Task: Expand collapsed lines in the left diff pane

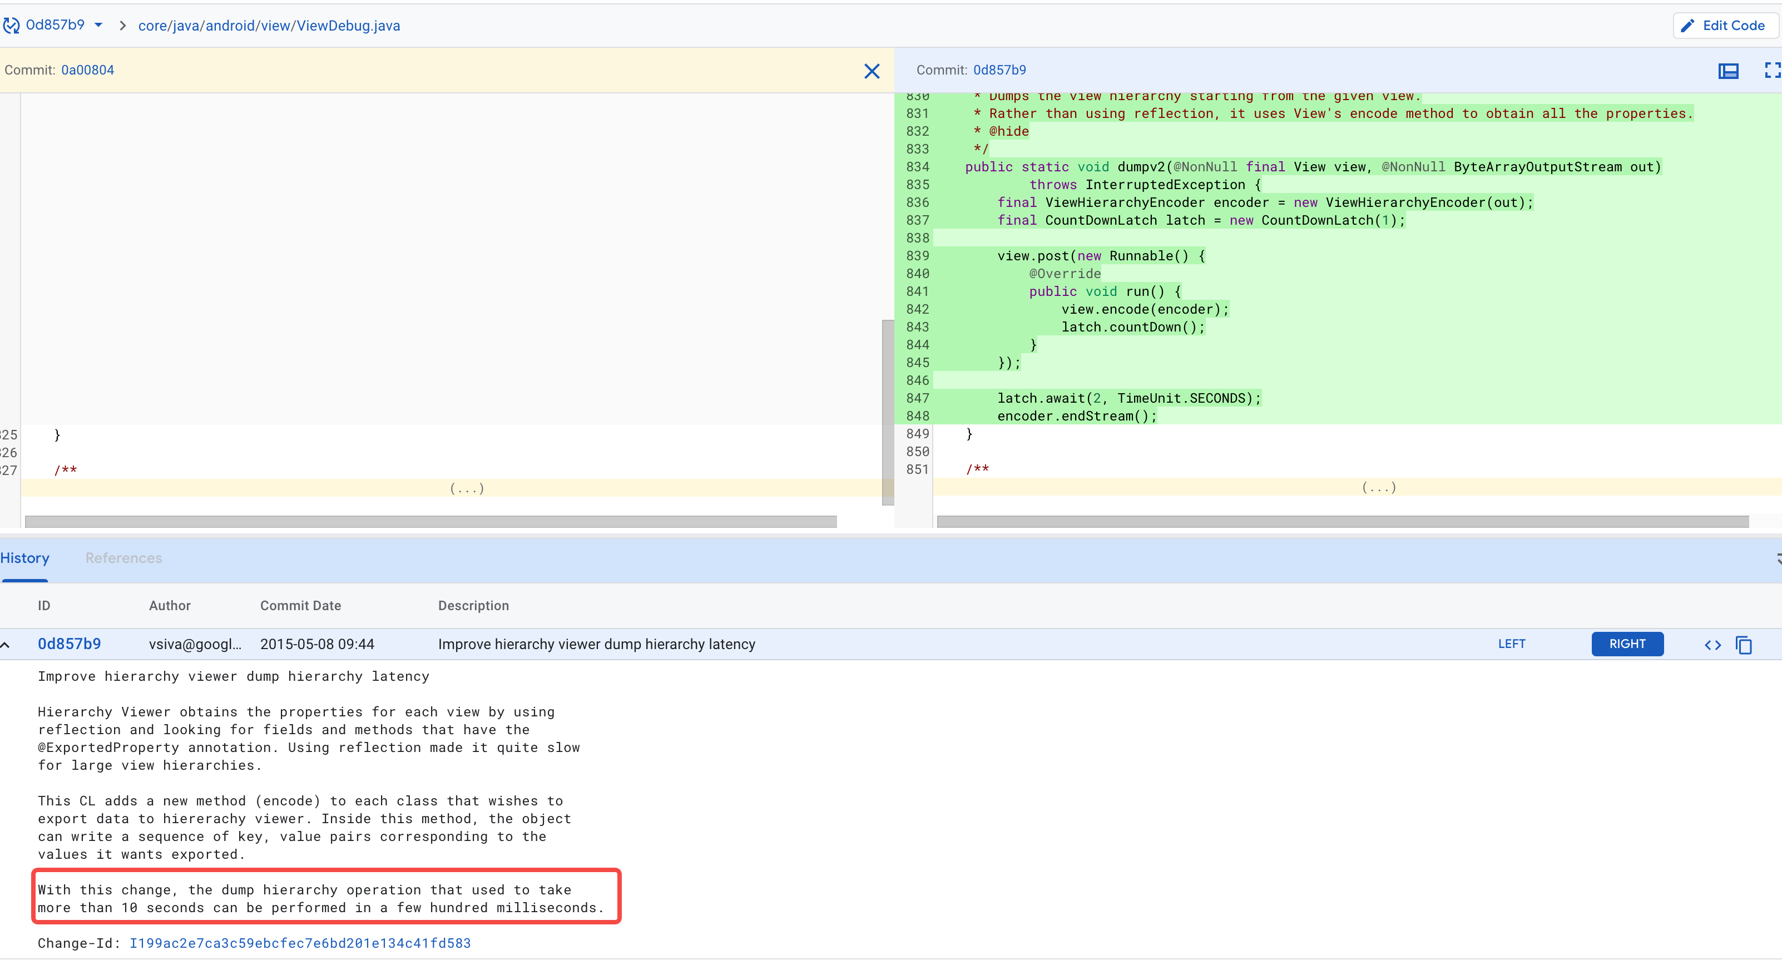Action: (467, 488)
